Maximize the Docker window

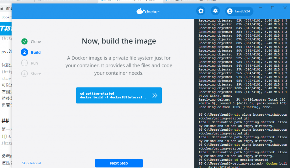click(x=273, y=8)
